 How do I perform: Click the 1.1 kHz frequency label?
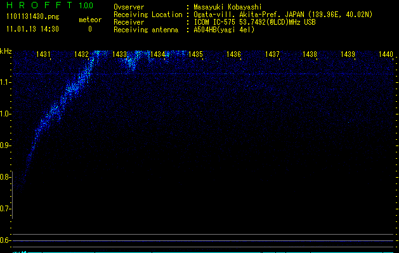tap(5, 82)
